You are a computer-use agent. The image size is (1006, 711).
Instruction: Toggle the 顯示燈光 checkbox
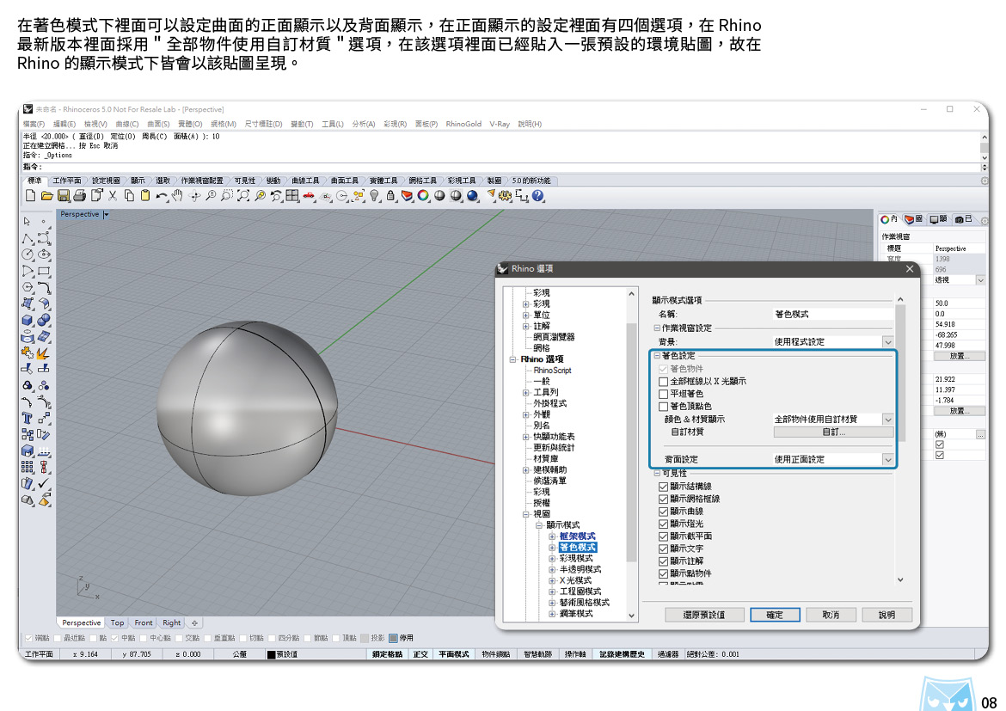pyautogui.click(x=664, y=524)
